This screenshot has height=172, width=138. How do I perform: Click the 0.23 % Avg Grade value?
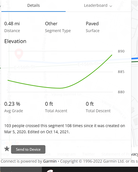12,104
